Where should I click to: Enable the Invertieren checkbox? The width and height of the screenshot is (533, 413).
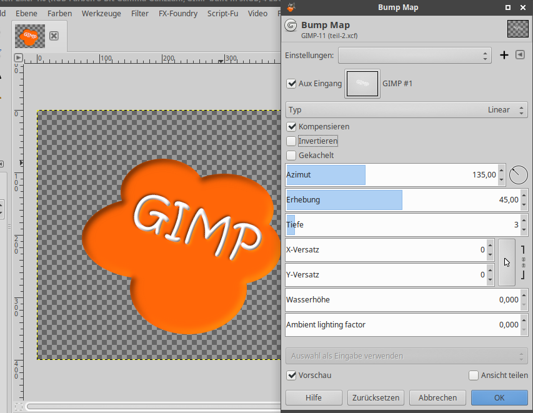291,141
